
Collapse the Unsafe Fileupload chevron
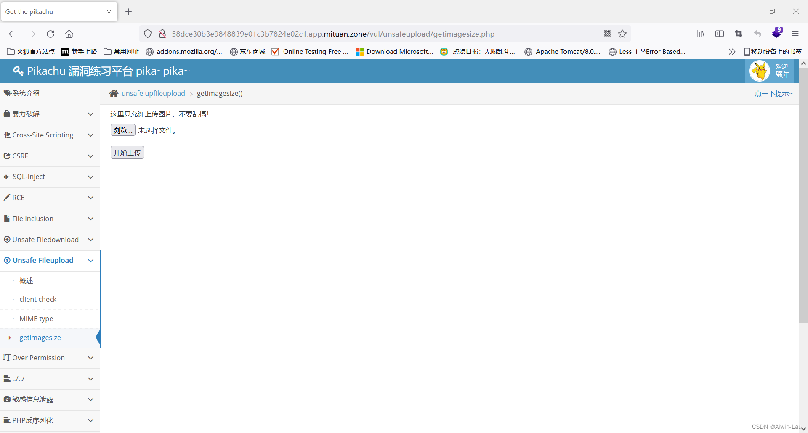coord(90,261)
